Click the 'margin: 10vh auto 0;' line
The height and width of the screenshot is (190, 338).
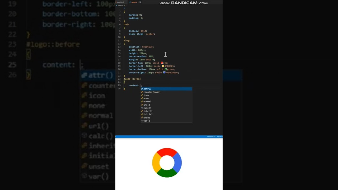142,60
